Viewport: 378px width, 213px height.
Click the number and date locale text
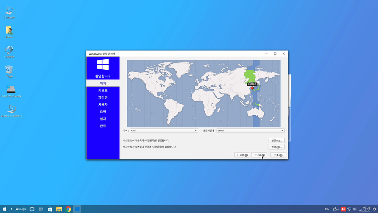(150, 147)
